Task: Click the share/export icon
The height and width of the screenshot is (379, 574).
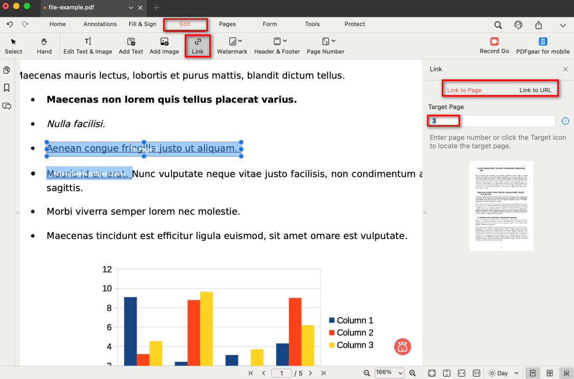Action: 539,25
